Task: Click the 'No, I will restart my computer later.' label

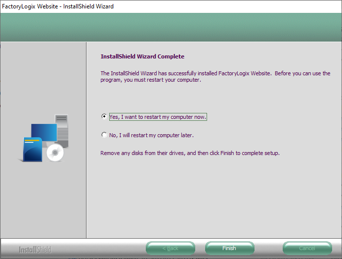Action: [151, 135]
